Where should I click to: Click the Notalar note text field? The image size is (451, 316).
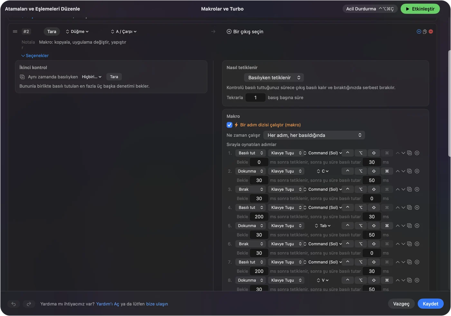pos(82,42)
